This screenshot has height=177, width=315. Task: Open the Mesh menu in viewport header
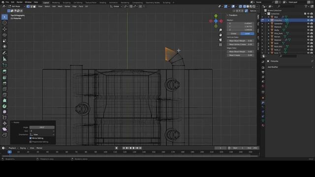60,6
